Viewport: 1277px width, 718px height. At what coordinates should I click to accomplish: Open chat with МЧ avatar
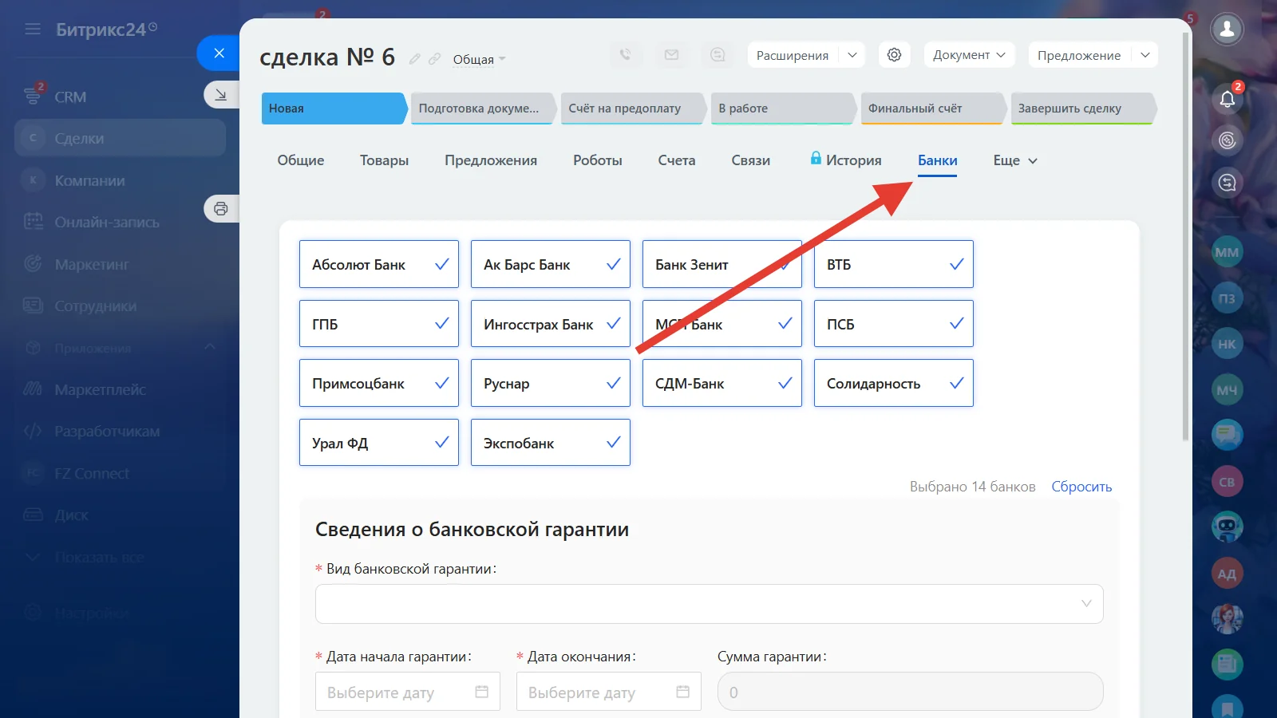[x=1228, y=390]
